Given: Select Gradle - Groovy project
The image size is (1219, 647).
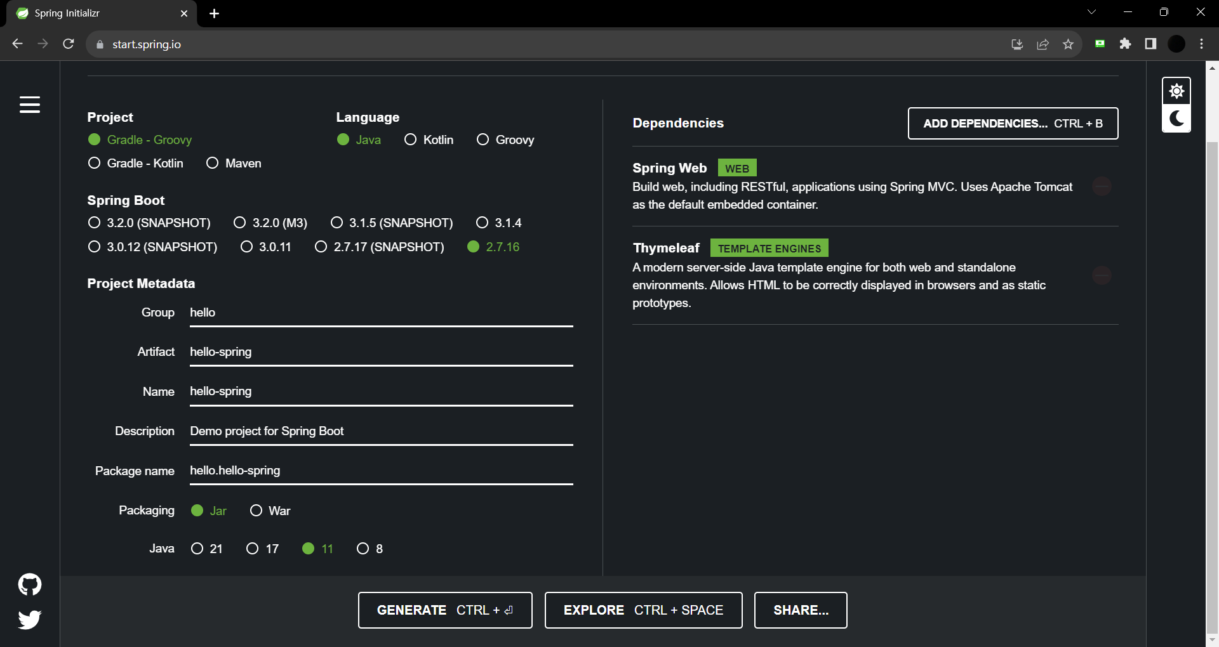Looking at the screenshot, I should click(140, 140).
